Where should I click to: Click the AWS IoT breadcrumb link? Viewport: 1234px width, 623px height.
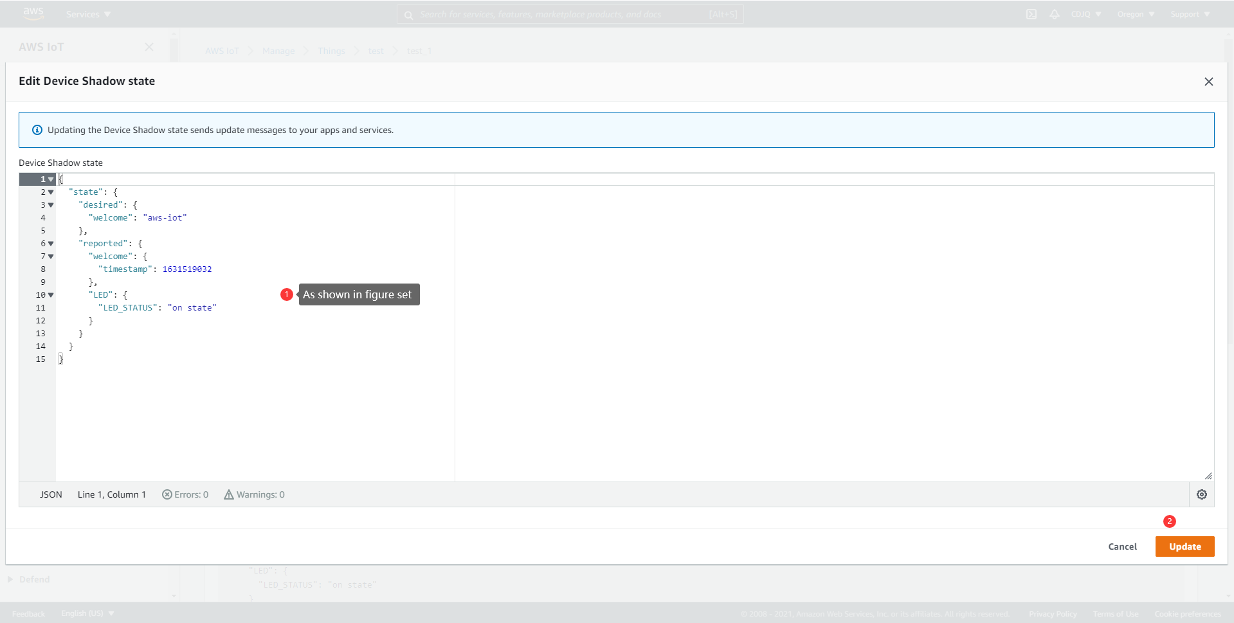[x=222, y=51]
